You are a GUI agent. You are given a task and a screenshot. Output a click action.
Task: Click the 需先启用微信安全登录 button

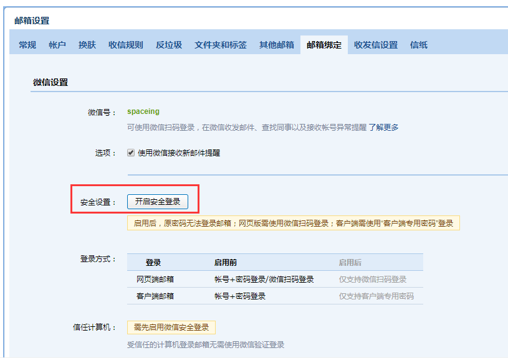tap(171, 327)
